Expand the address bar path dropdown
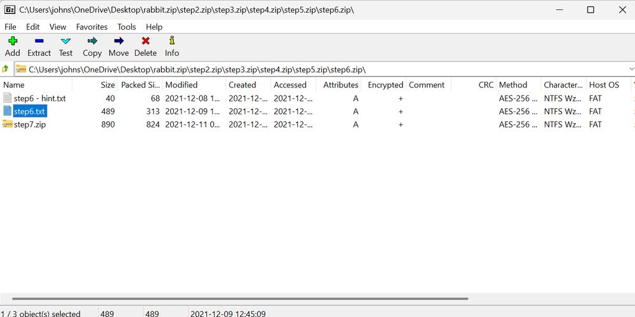The height and width of the screenshot is (317, 635). [631, 69]
